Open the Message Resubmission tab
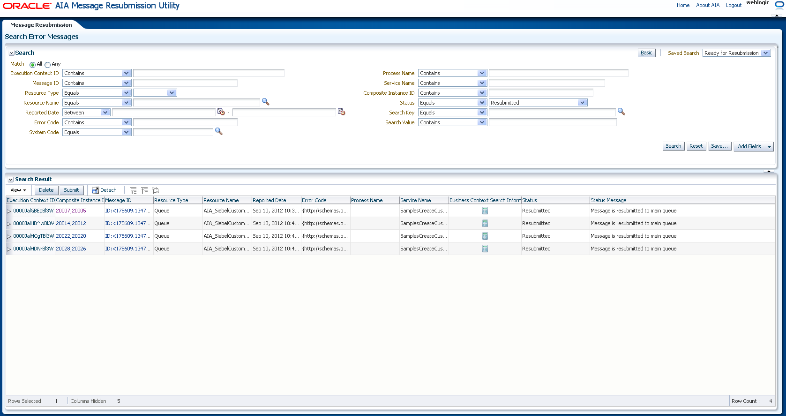Viewport: 786px width, 416px height. (x=41, y=25)
